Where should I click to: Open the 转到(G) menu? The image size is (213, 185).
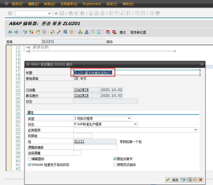point(49,4)
